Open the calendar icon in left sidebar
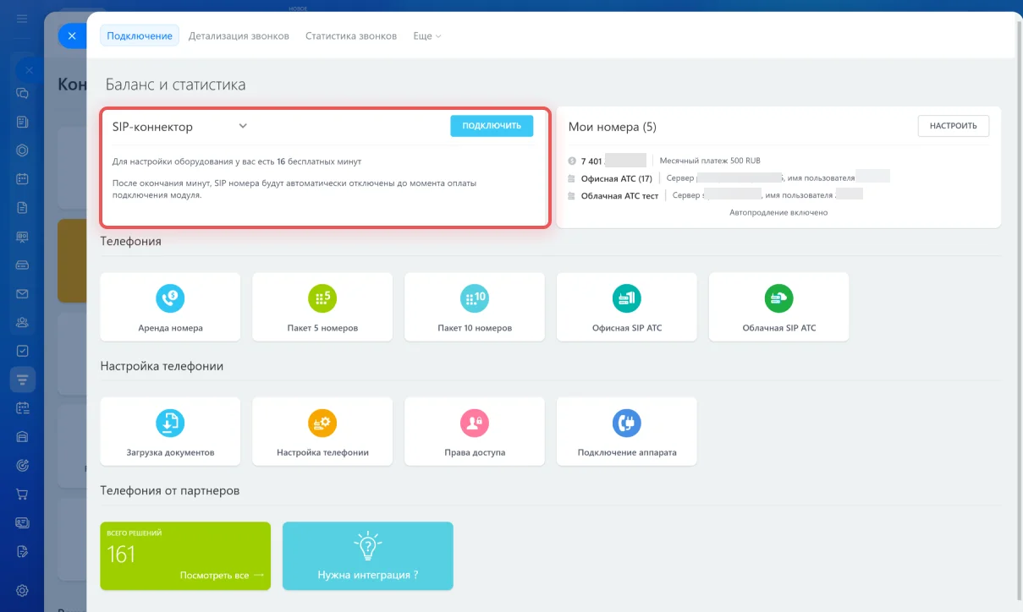Image resolution: width=1023 pixels, height=612 pixels. point(23,178)
